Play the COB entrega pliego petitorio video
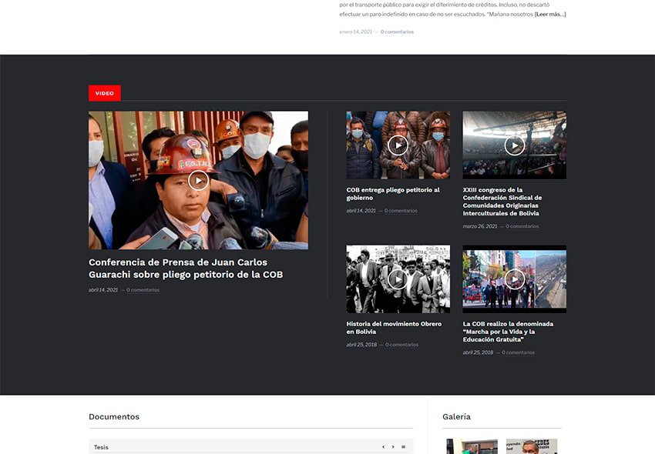This screenshot has width=655, height=454. coord(398,145)
